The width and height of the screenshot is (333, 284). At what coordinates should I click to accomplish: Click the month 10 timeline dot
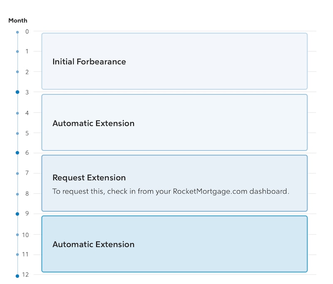[17, 235]
